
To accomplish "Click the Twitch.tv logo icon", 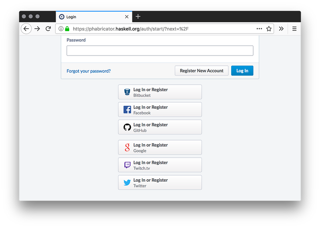I will (x=127, y=165).
